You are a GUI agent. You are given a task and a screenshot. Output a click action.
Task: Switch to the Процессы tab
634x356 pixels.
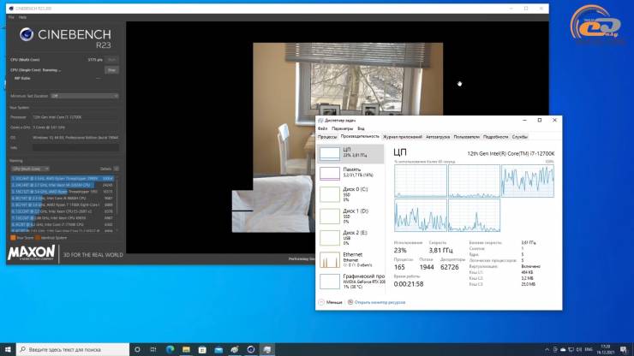coord(327,137)
